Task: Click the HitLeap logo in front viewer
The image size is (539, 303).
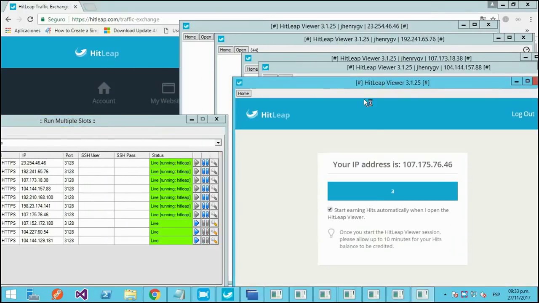Action: 268,114
